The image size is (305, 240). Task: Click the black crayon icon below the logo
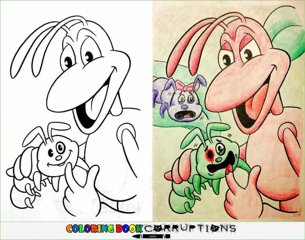click(151, 236)
